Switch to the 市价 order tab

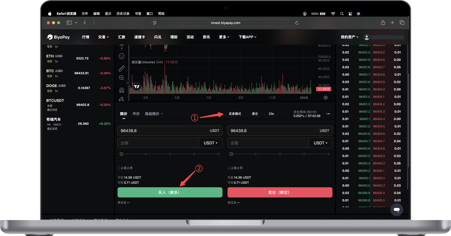click(136, 114)
